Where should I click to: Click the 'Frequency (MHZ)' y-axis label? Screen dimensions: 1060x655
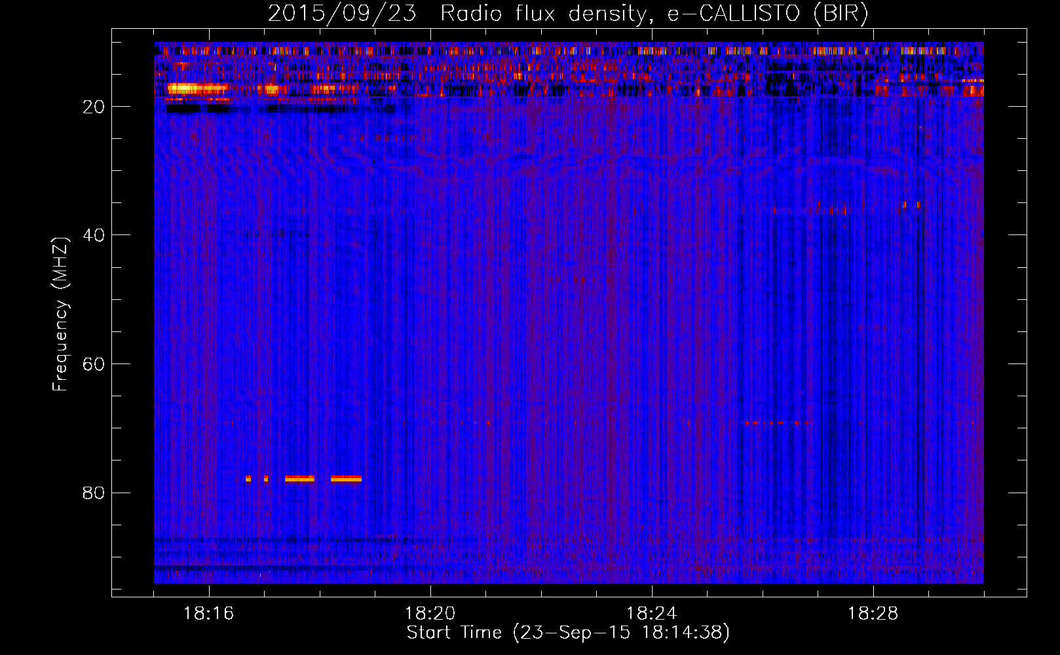[x=60, y=314]
